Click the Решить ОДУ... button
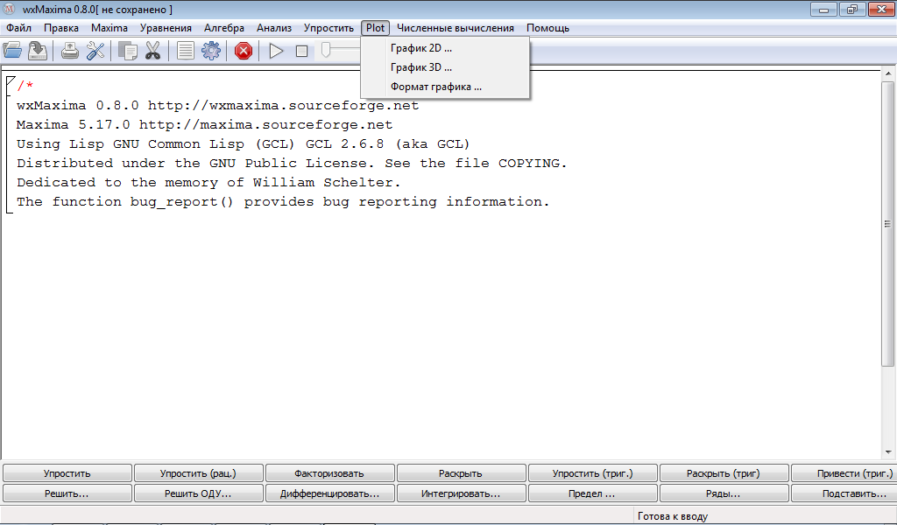Viewport: 897px width, 525px height. (x=199, y=493)
